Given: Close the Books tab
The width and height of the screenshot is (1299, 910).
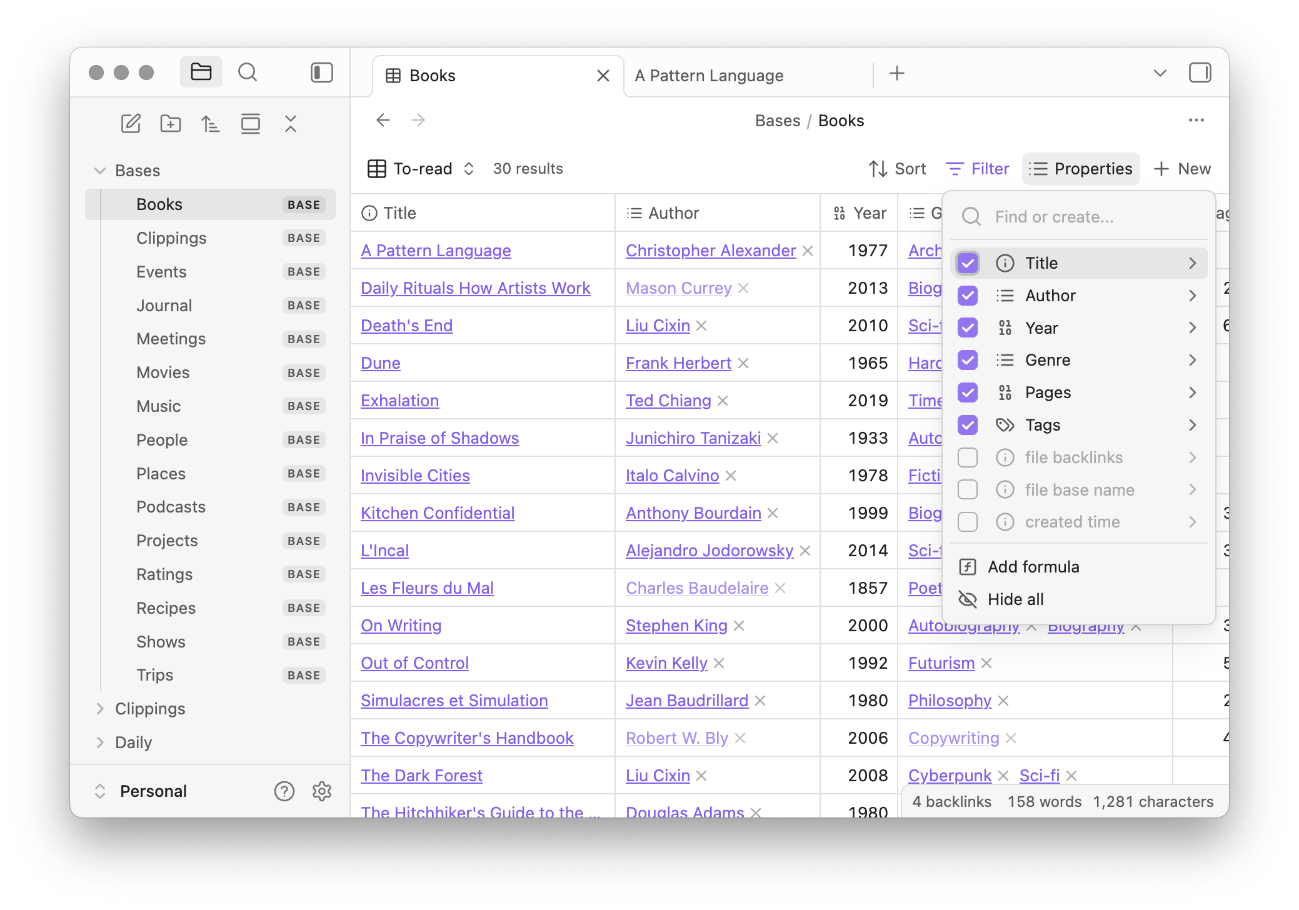Looking at the screenshot, I should coord(603,76).
